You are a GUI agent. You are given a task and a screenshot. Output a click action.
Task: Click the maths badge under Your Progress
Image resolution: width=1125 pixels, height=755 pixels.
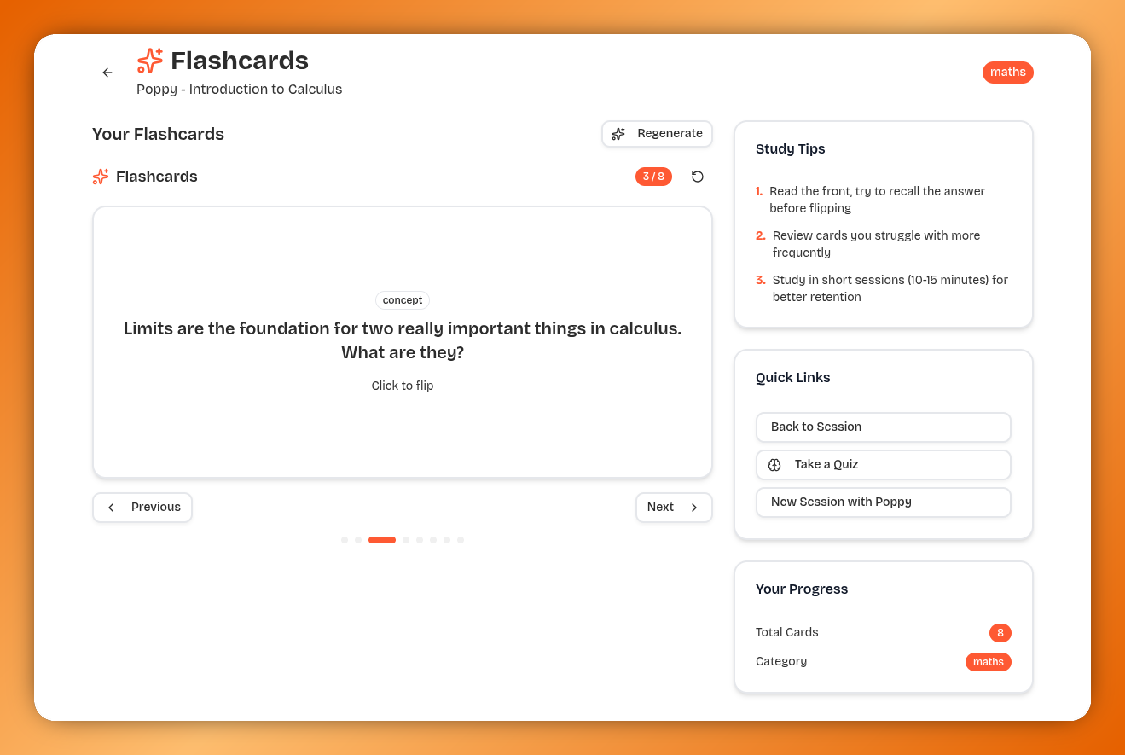[x=988, y=661]
